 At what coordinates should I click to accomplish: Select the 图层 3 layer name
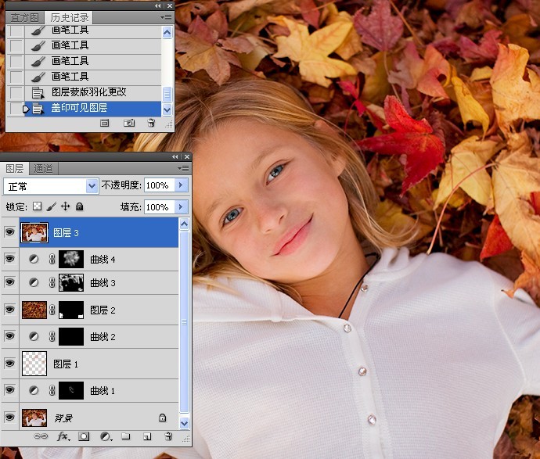(66, 233)
